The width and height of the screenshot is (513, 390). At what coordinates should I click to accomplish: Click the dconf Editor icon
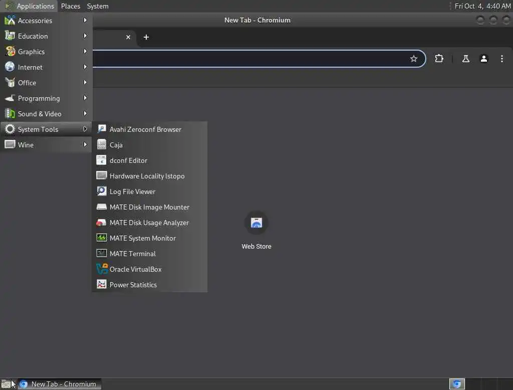click(101, 160)
